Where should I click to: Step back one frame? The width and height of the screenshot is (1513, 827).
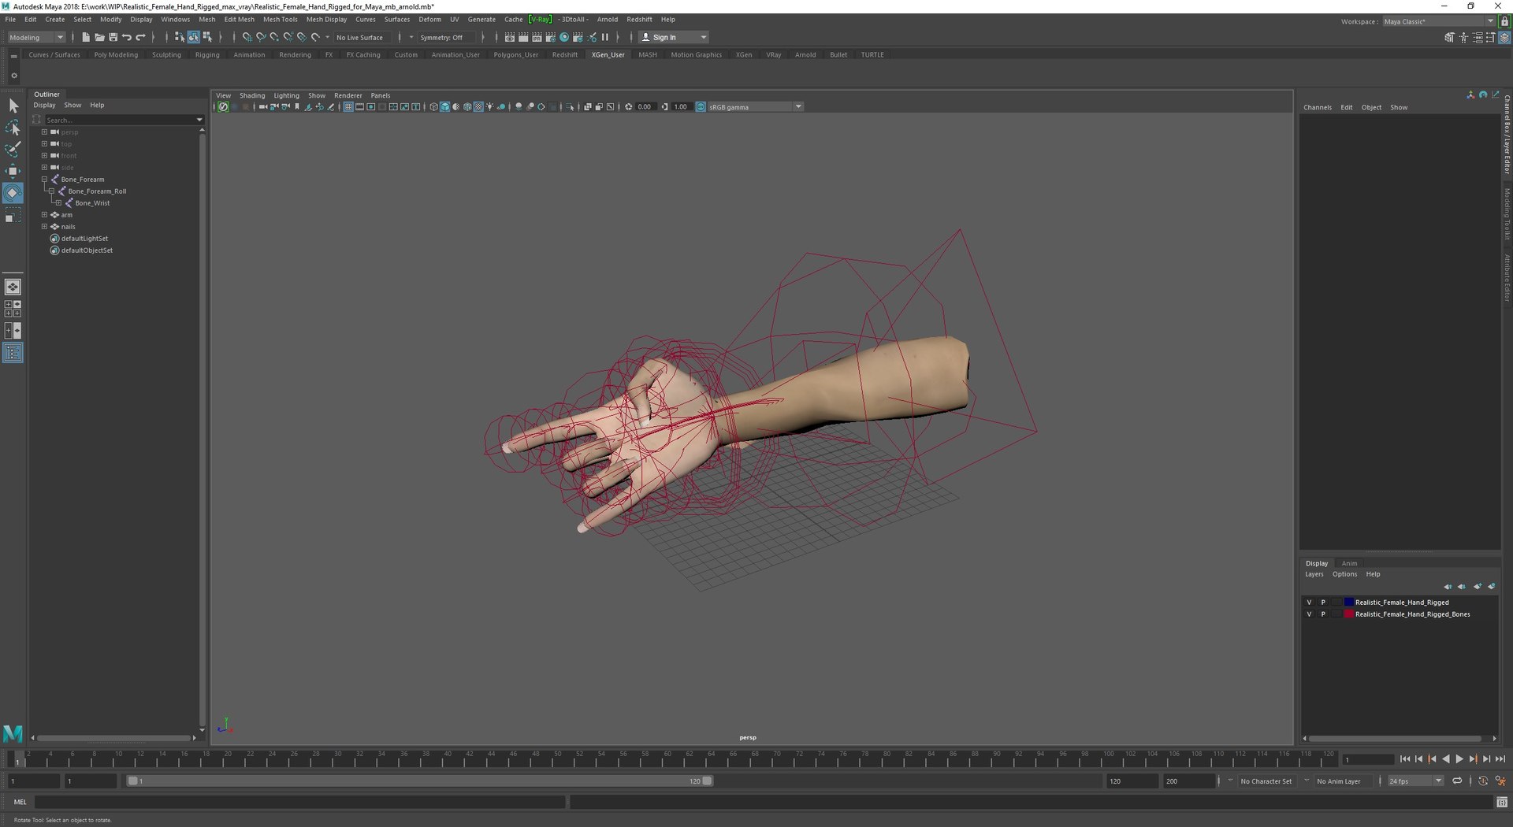tap(1418, 759)
